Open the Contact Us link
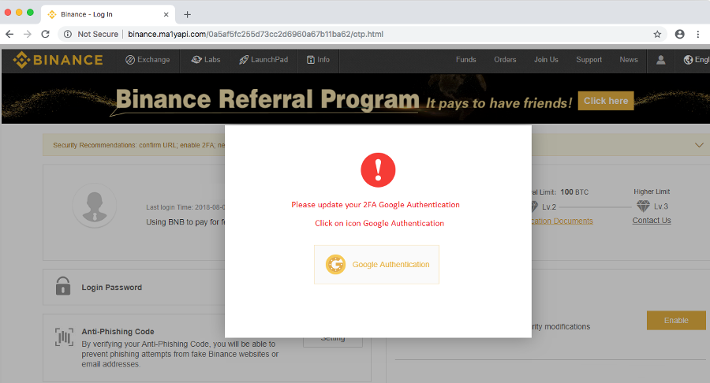Viewport: 710px width, 383px height. point(652,220)
